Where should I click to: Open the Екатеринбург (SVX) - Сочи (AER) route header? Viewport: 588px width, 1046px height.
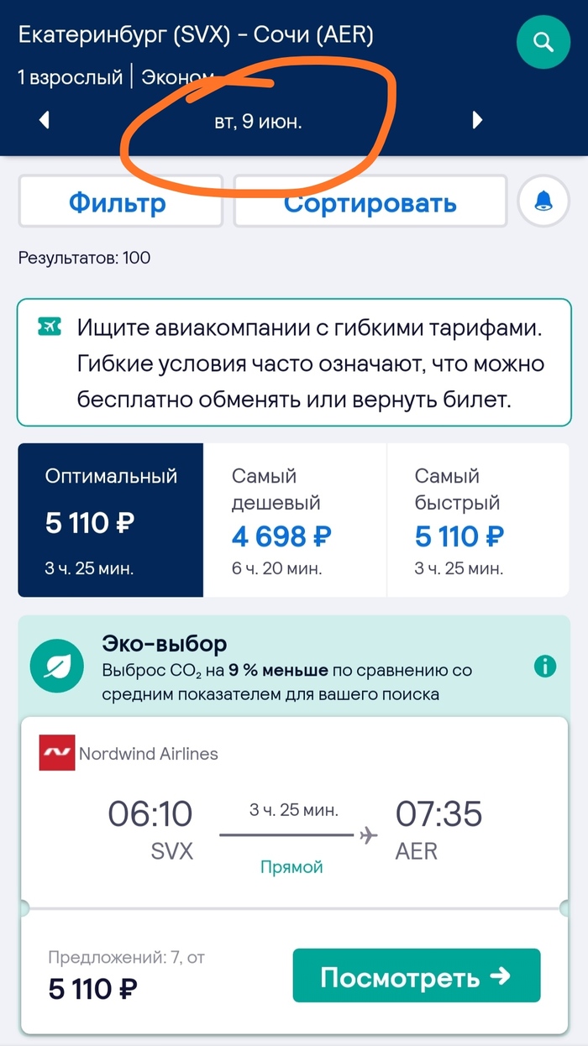point(196,35)
